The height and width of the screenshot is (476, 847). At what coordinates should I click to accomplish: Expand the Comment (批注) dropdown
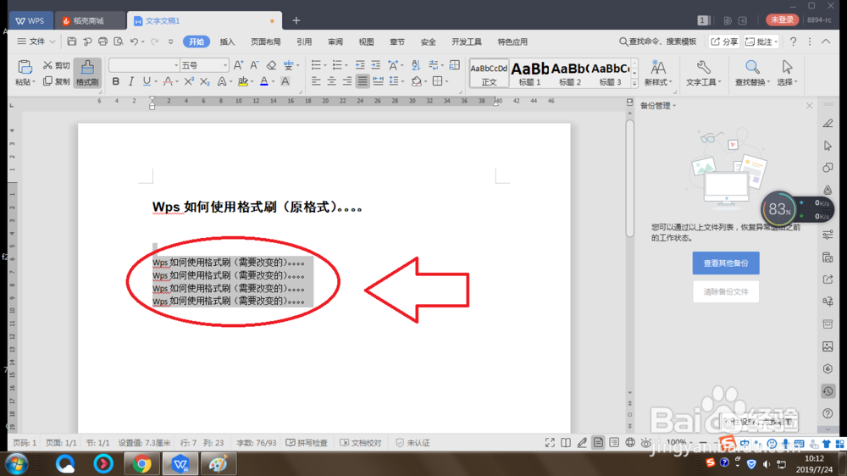776,42
